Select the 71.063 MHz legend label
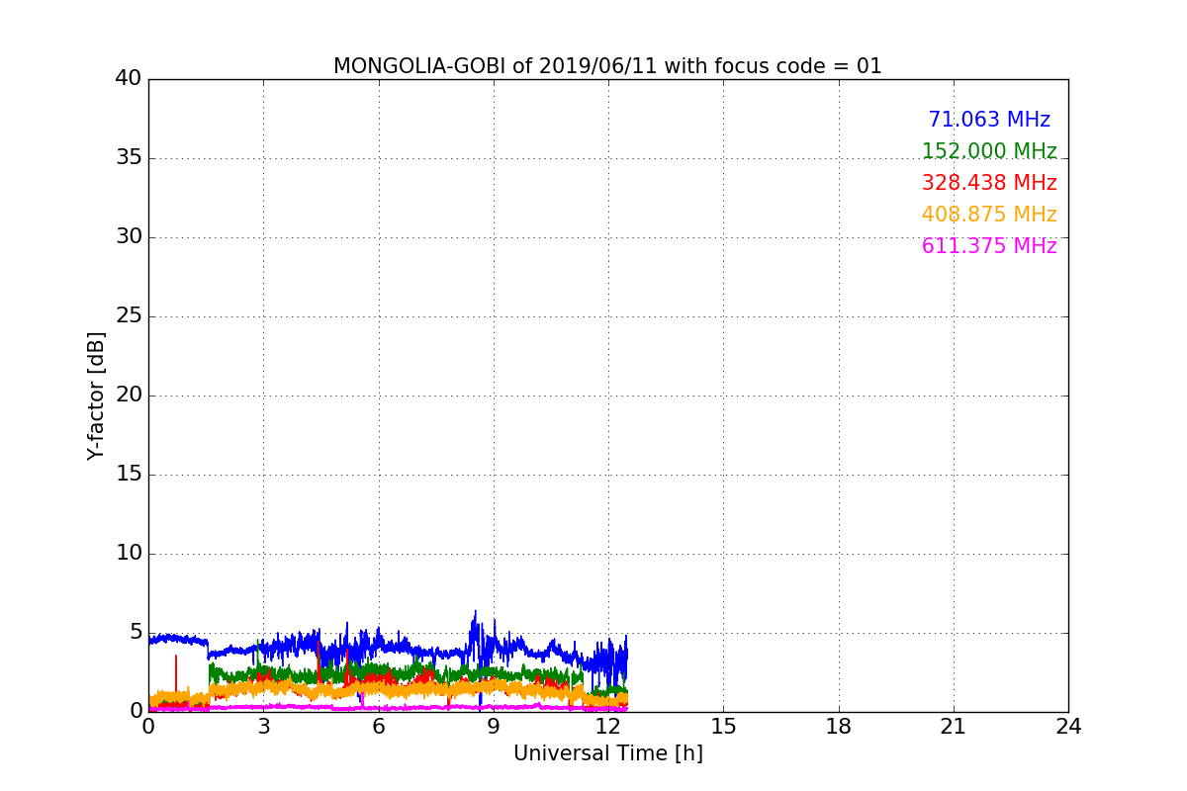Viewport: 1187px width, 791px height. click(989, 120)
